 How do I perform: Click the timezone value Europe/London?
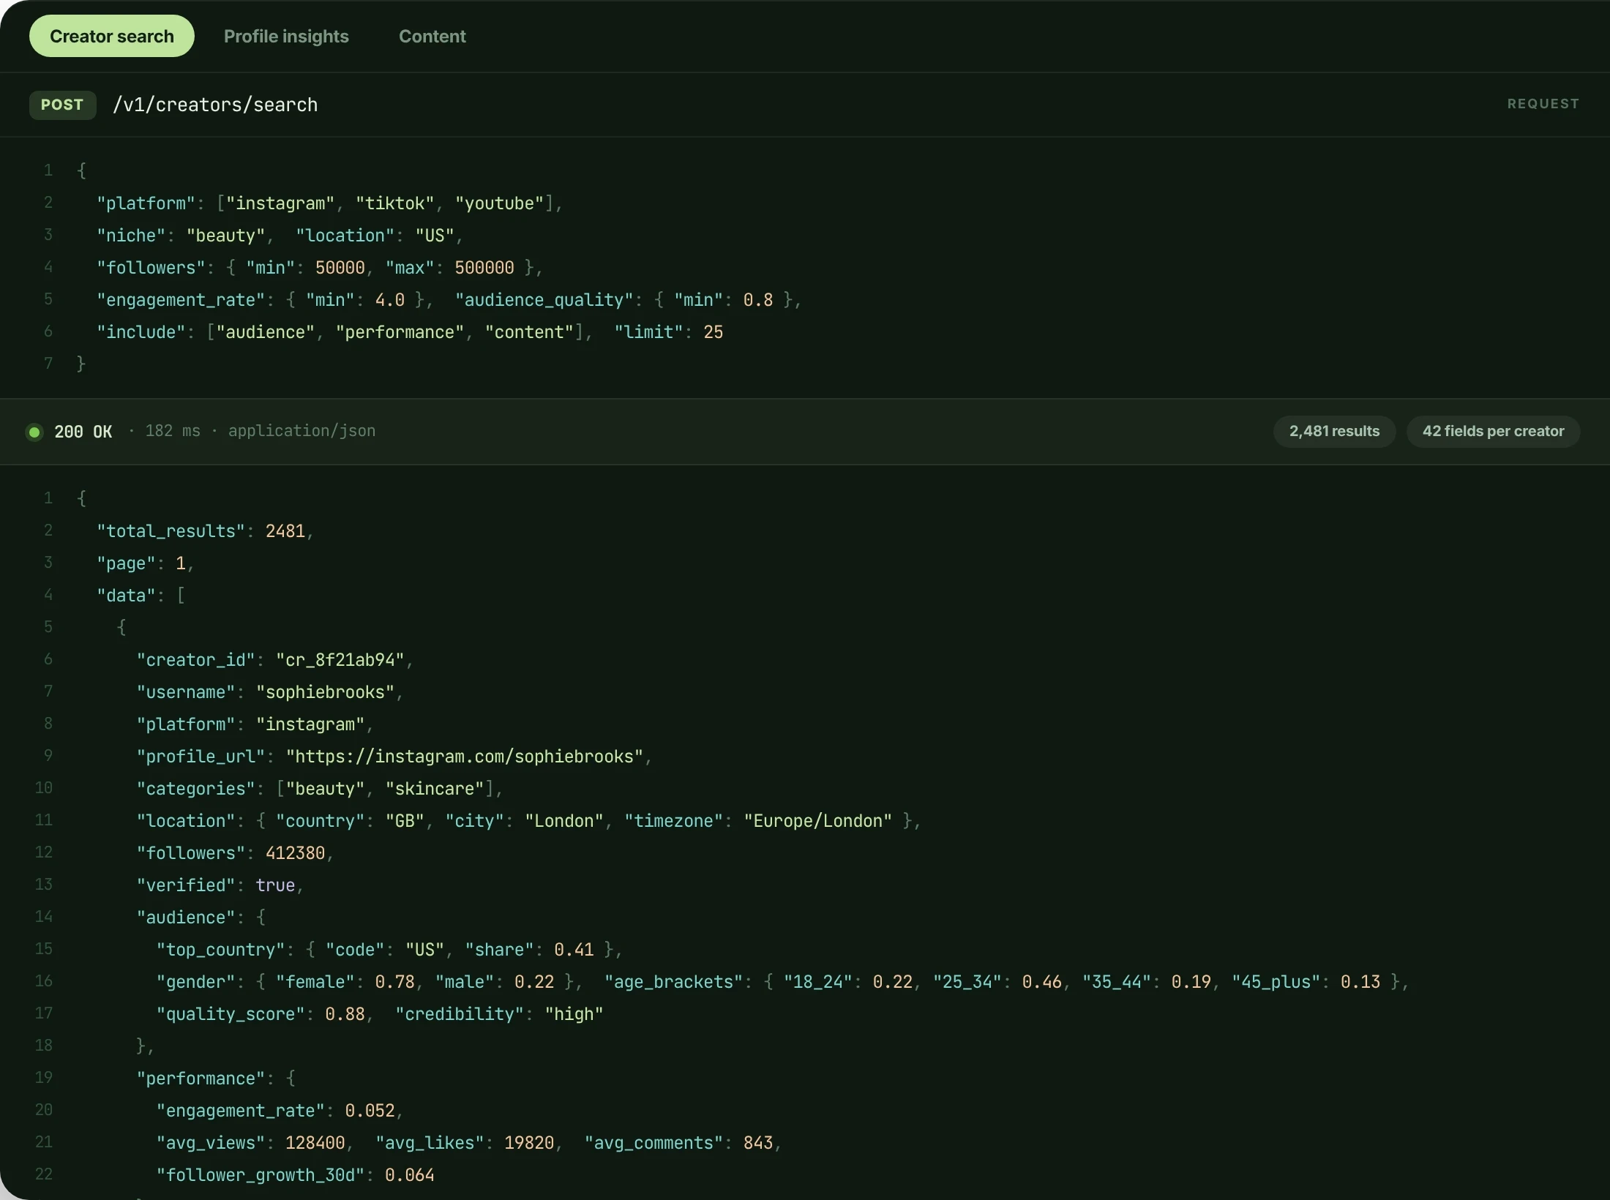point(818,821)
